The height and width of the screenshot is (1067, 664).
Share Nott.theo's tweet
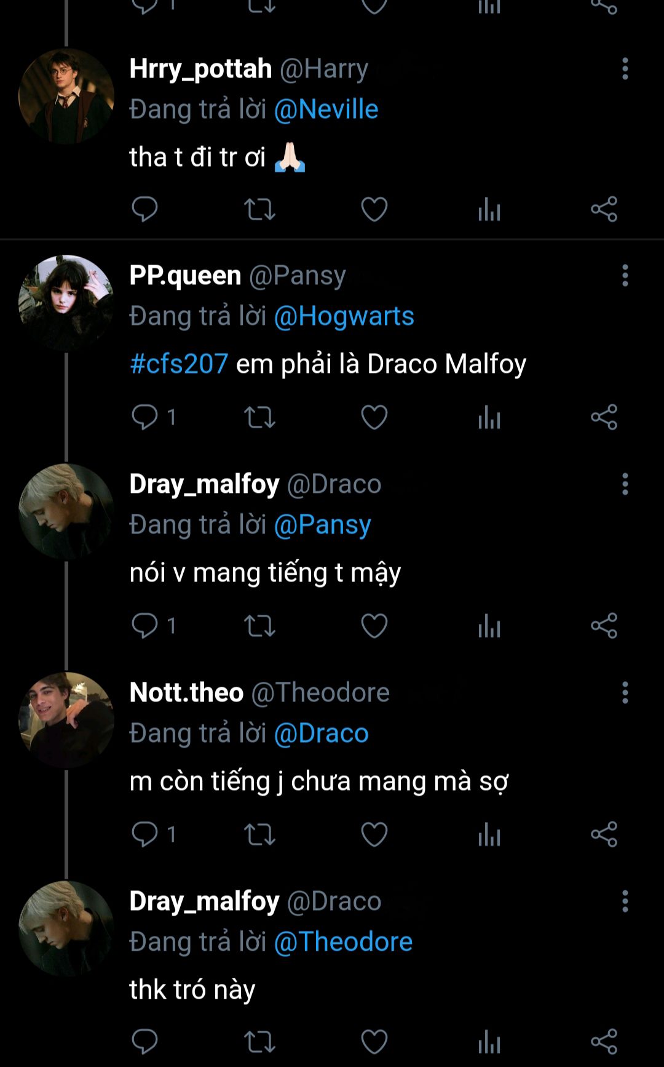[604, 834]
